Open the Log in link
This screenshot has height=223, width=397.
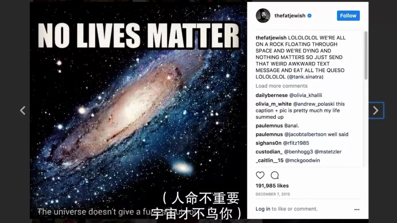pos(263,209)
